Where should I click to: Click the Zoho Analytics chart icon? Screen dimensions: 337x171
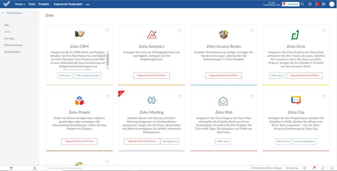coord(152,35)
